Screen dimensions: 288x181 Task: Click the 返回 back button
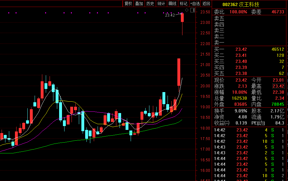pyautogui.click(x=206, y=3)
